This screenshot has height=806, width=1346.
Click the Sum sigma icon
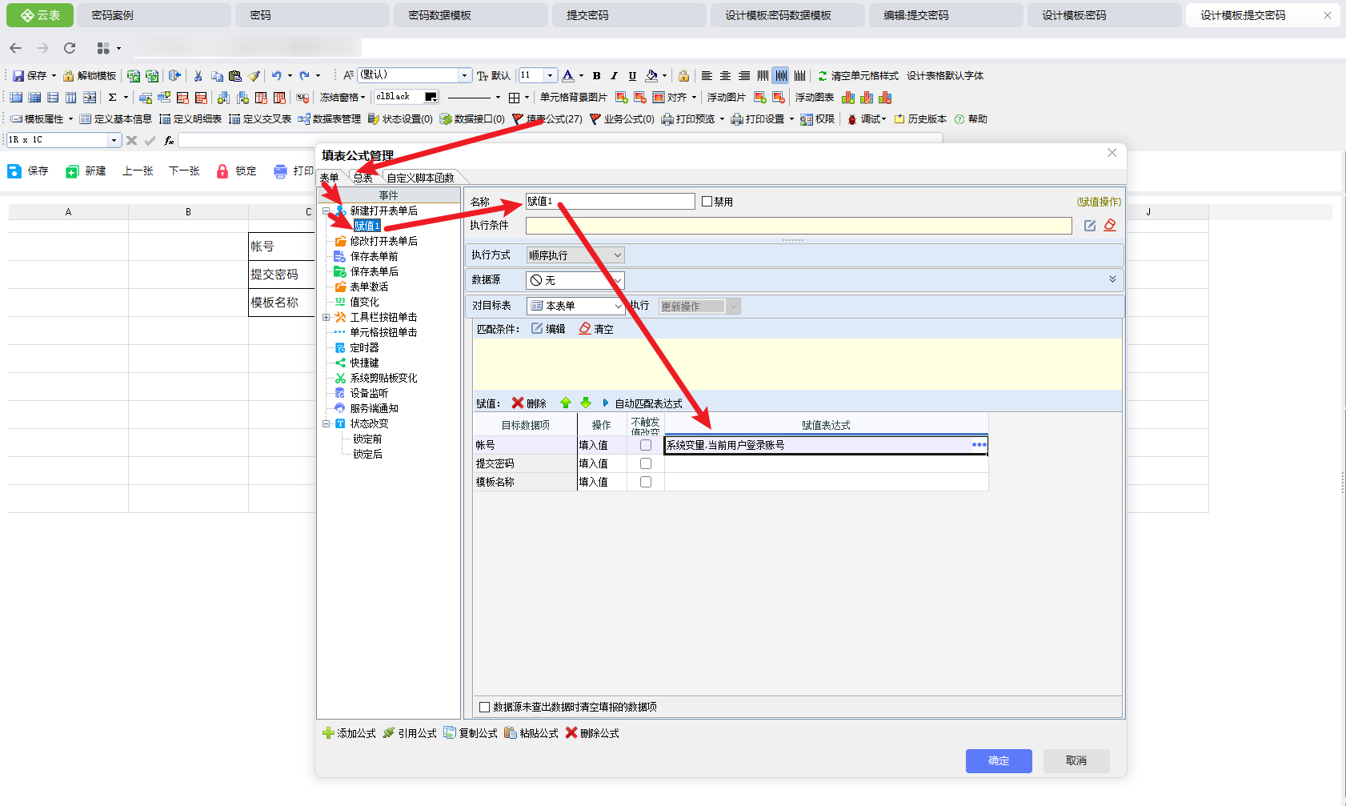[113, 98]
